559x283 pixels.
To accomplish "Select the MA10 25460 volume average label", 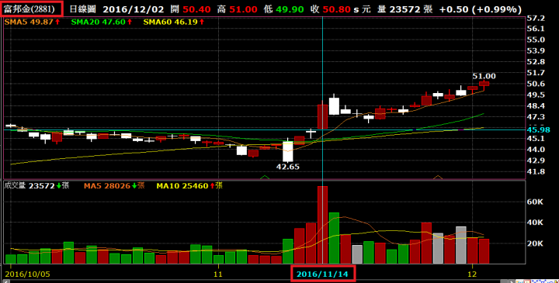I will coord(189,185).
